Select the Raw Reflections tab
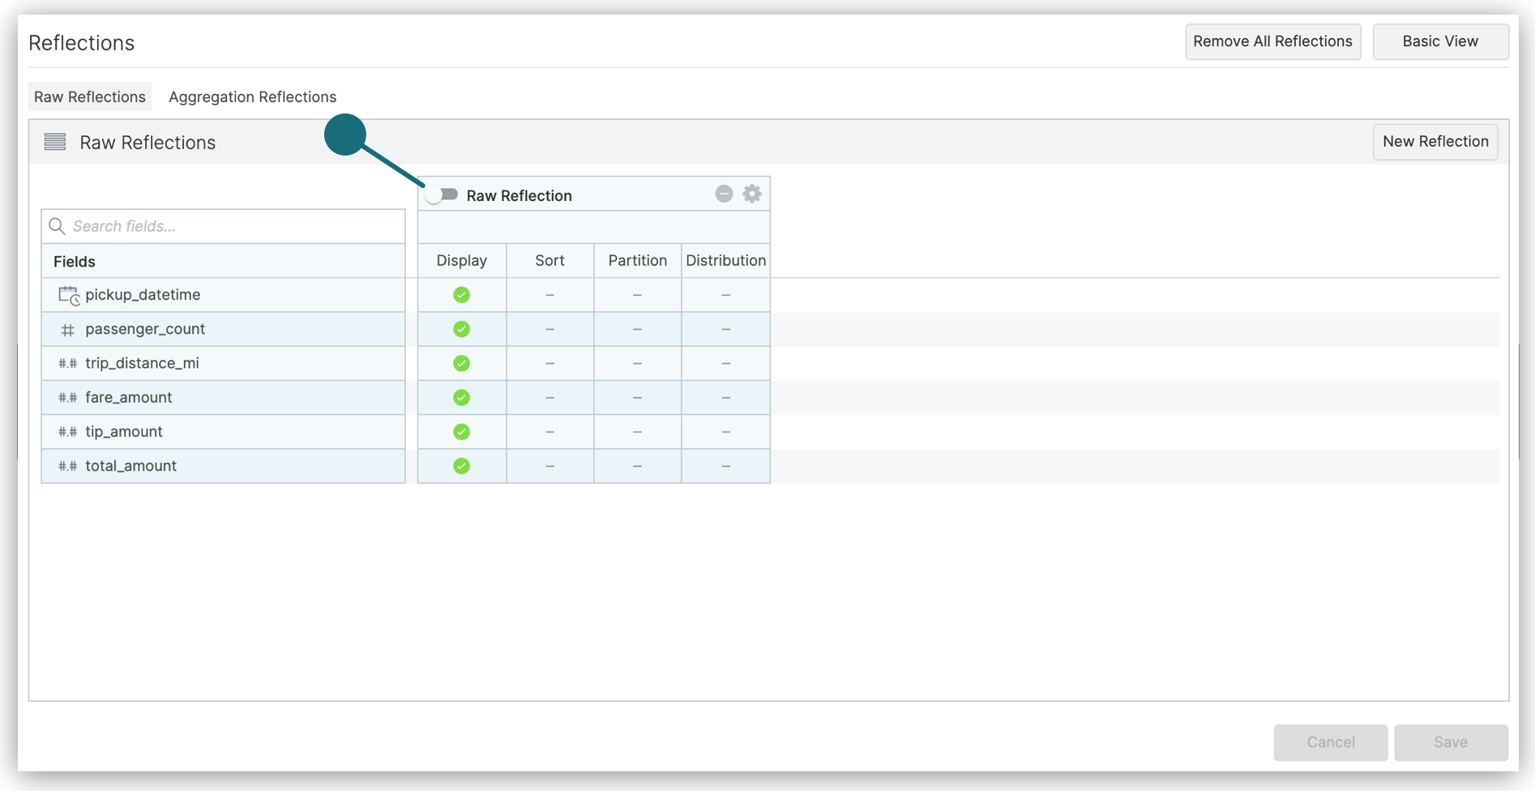The width and height of the screenshot is (1535, 791). (x=90, y=96)
